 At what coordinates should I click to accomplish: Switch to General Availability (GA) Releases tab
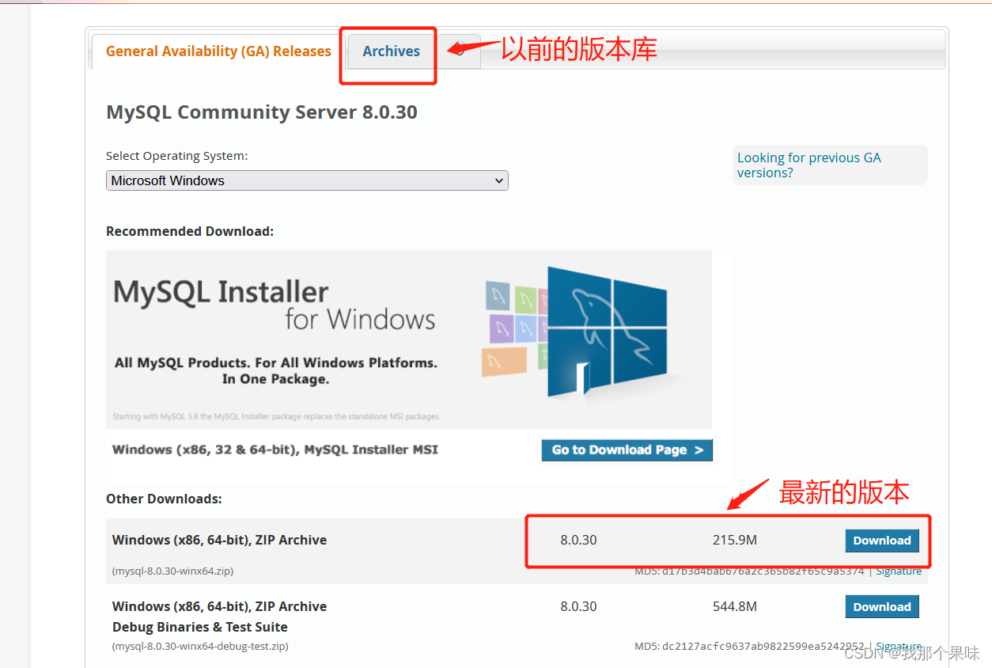(x=218, y=51)
